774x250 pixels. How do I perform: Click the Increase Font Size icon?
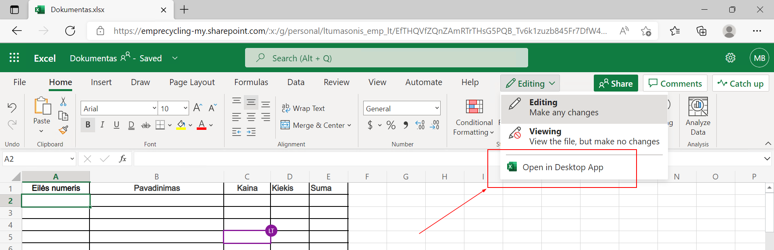[x=198, y=108]
